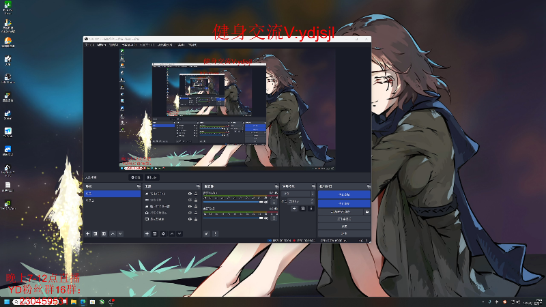Open the File menu in OBS

point(89,45)
